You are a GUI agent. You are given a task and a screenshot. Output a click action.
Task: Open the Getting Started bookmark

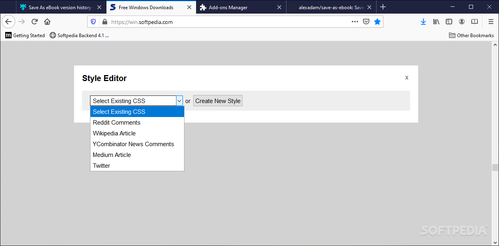[x=25, y=35]
